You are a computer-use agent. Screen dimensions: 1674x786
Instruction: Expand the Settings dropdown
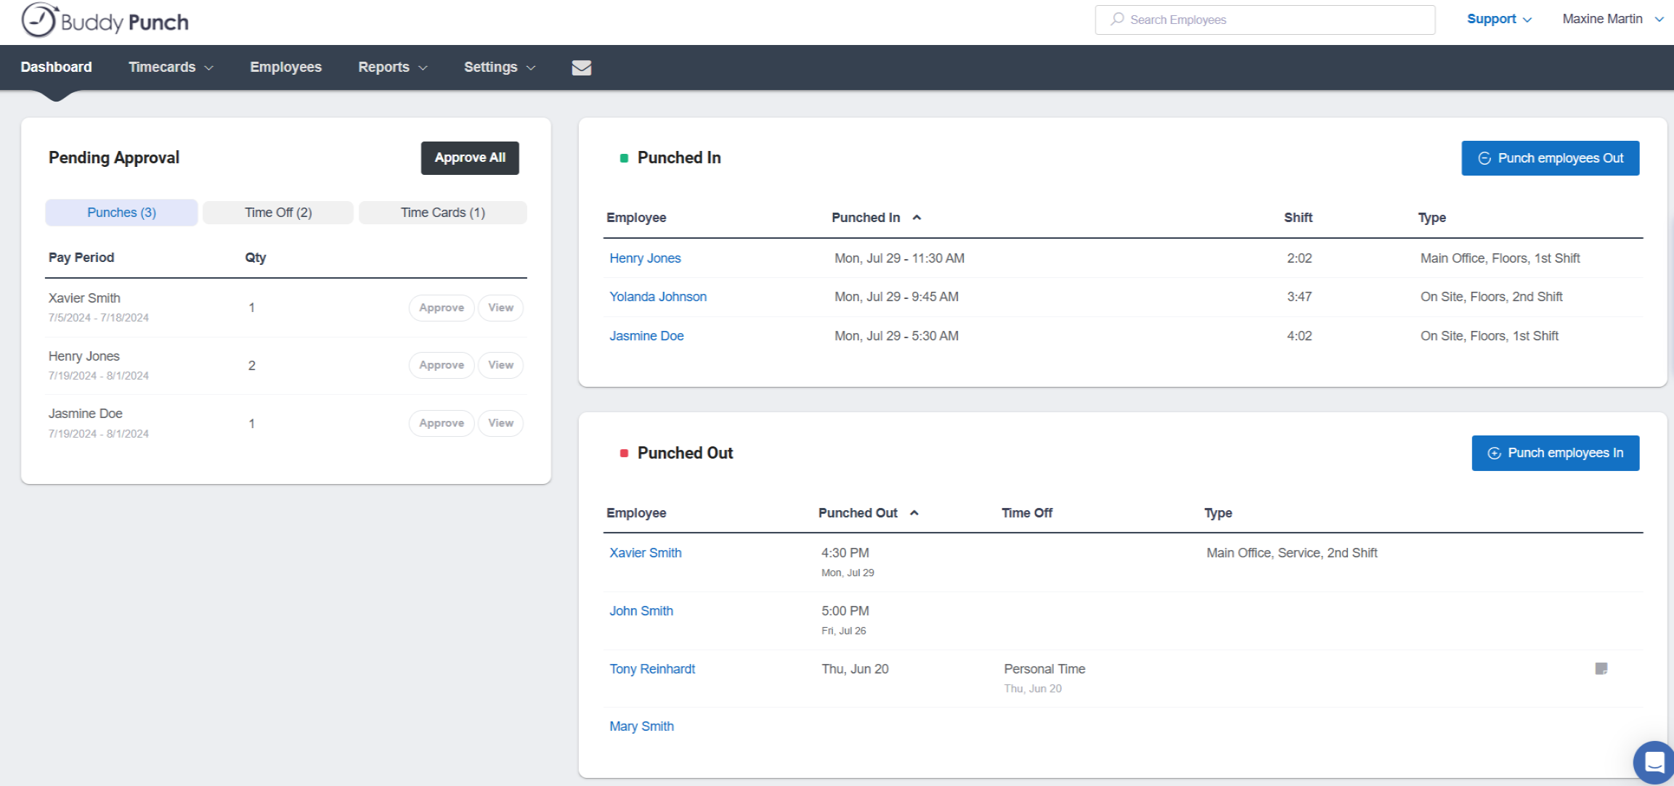[499, 67]
